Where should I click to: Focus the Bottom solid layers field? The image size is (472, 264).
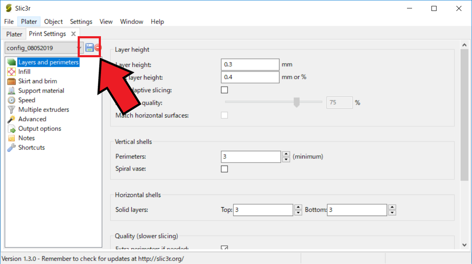357,210
